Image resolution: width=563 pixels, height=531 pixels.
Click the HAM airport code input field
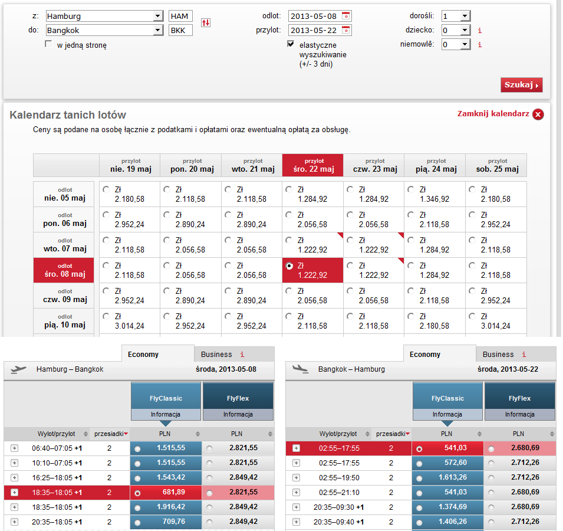[180, 16]
